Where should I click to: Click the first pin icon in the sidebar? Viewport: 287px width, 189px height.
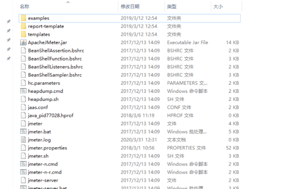[8, 21]
